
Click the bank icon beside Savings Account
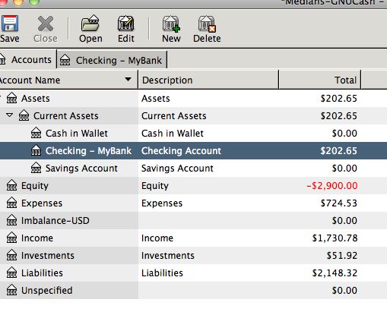coord(36,168)
